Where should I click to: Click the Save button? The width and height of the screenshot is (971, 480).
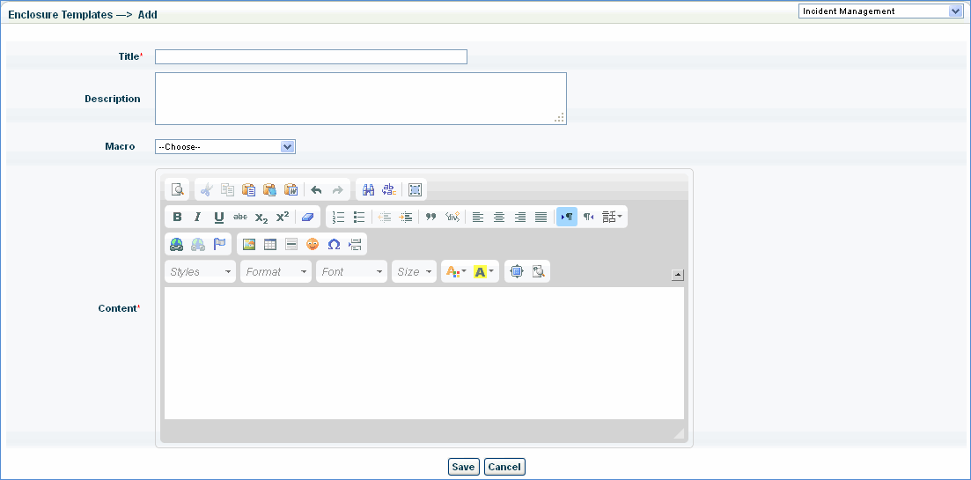463,468
